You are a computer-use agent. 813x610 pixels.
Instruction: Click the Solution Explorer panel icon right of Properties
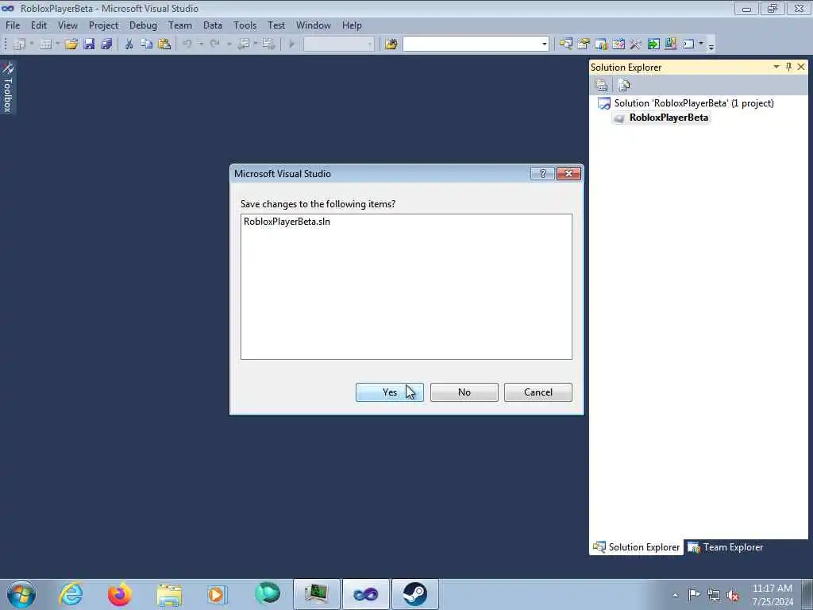(624, 85)
